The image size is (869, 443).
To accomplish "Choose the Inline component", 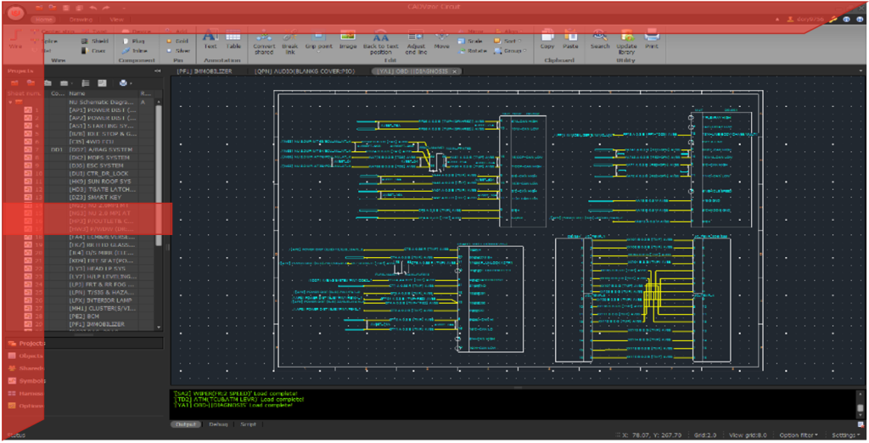I will (x=135, y=50).
